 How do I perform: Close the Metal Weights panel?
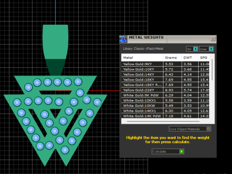[x=213, y=39]
